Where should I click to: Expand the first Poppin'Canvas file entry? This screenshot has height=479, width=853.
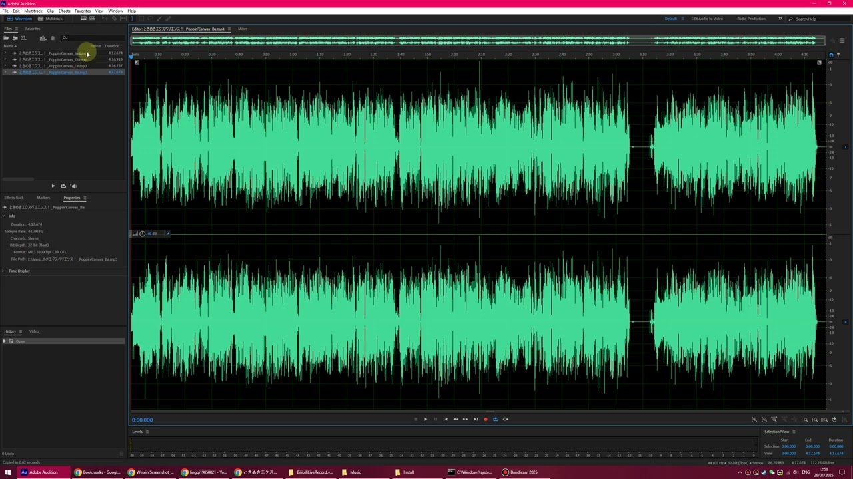(x=5, y=53)
